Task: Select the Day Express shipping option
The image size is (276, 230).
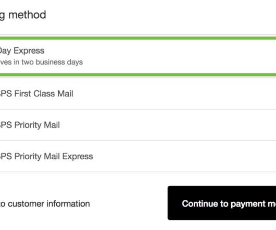Action: [138, 56]
